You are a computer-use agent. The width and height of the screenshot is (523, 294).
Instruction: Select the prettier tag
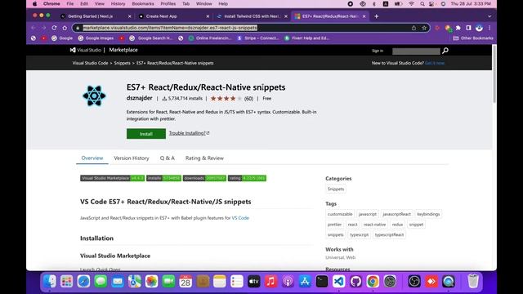pos(334,225)
